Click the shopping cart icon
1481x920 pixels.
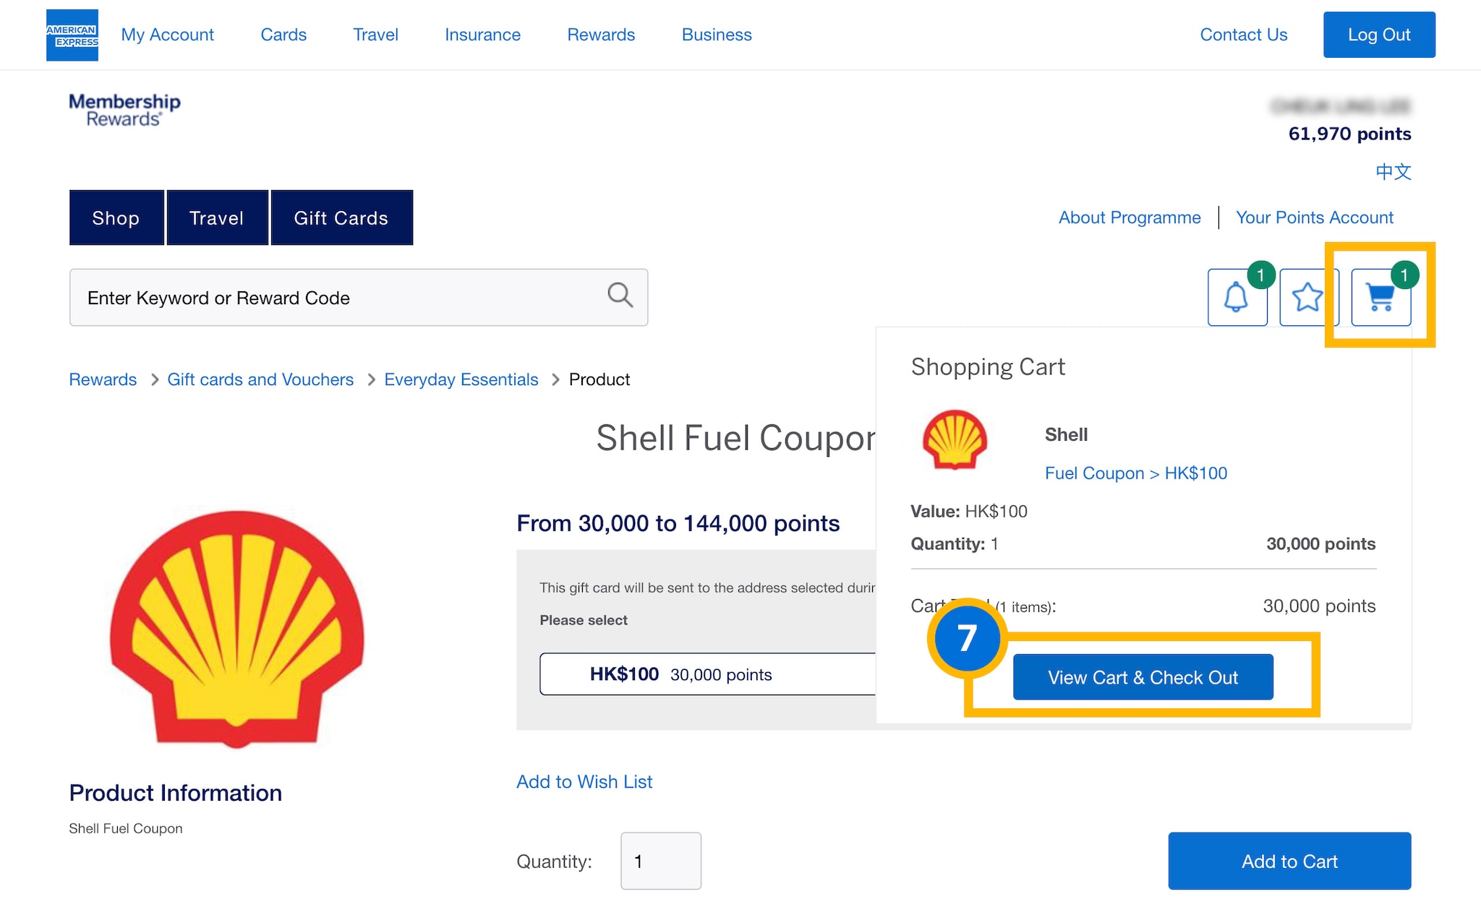point(1380,297)
